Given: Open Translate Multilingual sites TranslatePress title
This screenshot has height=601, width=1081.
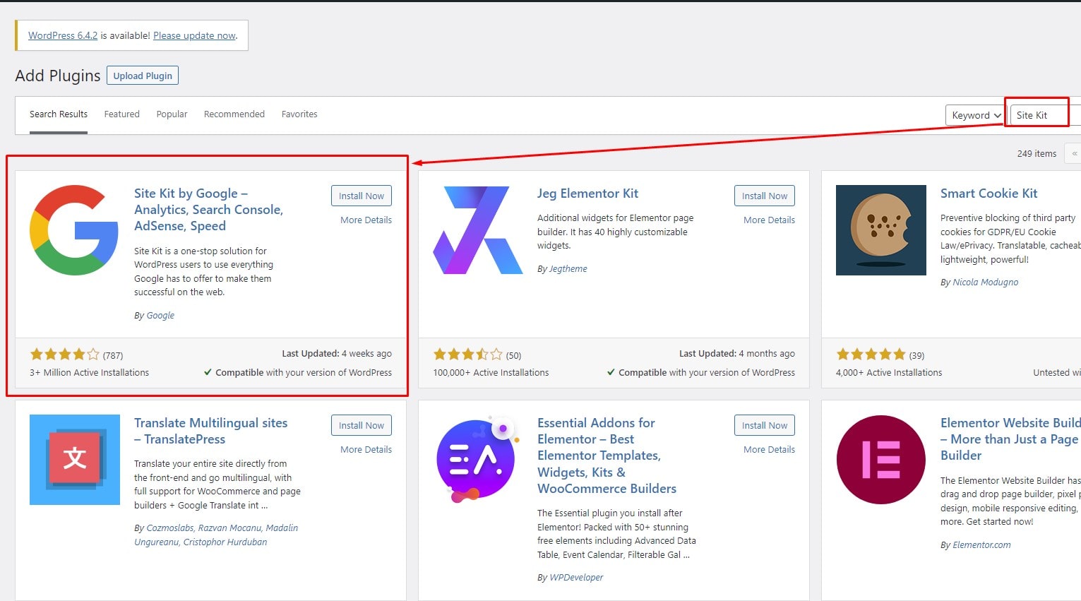Looking at the screenshot, I should [x=210, y=431].
